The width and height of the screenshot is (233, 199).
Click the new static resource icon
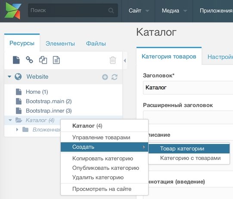[x=56, y=60]
